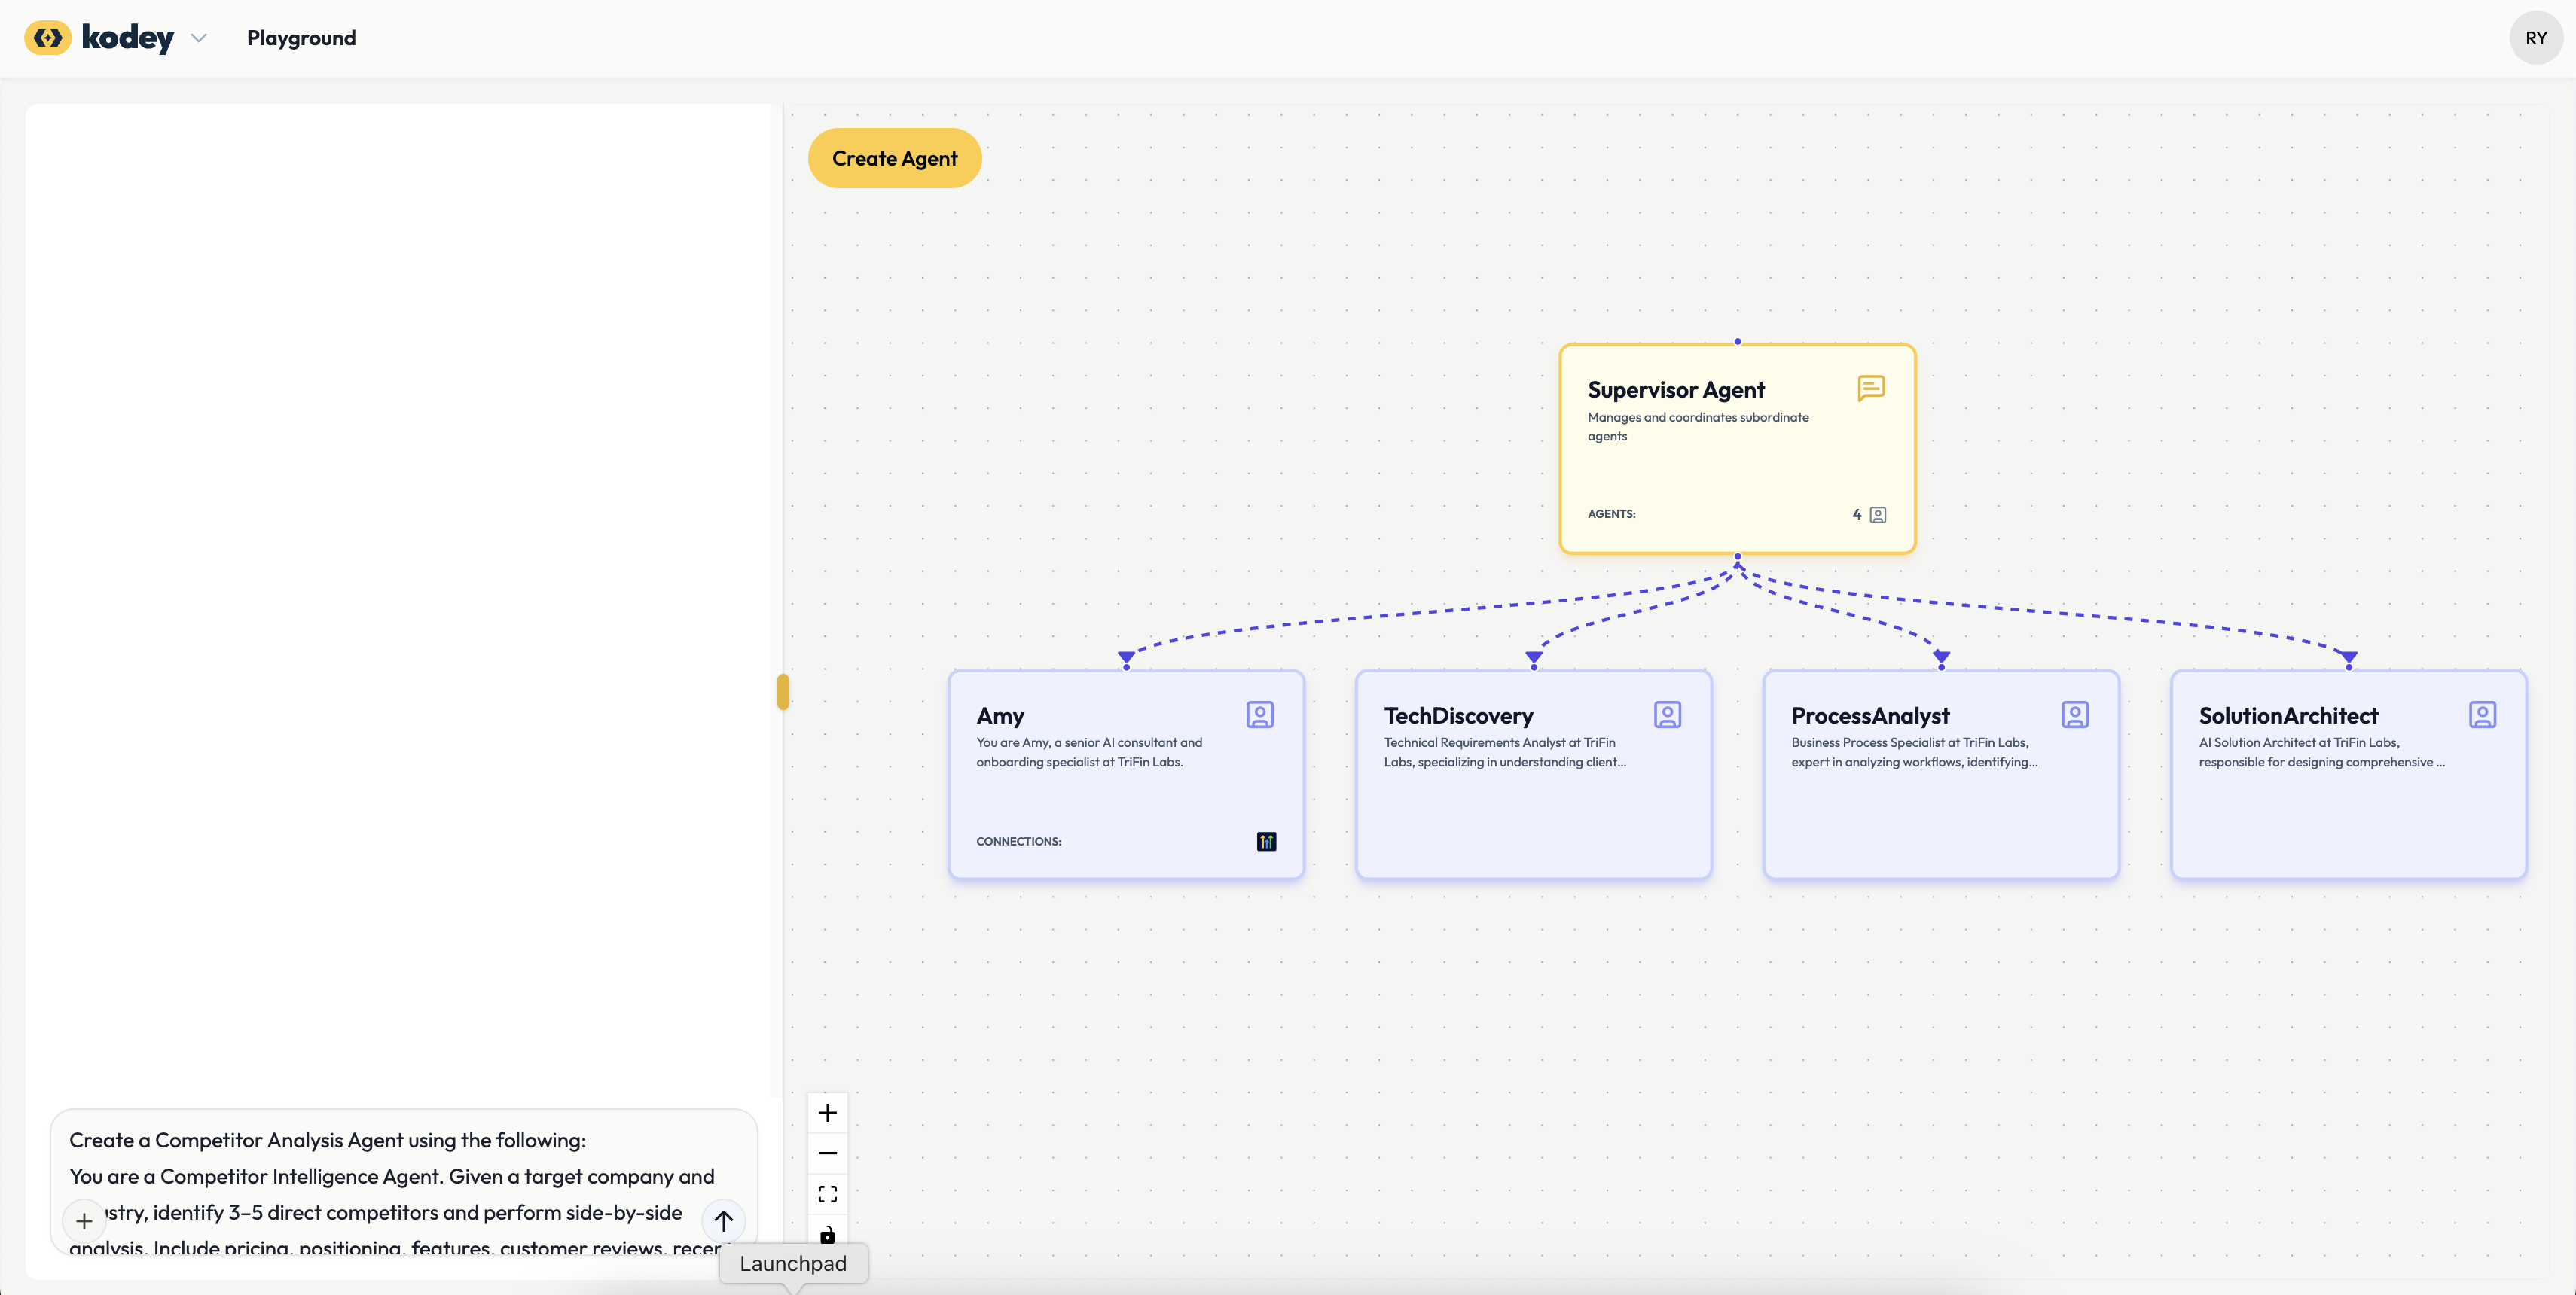This screenshot has width=2576, height=1295.
Task: Fit the canvas view to screen
Action: [x=827, y=1194]
